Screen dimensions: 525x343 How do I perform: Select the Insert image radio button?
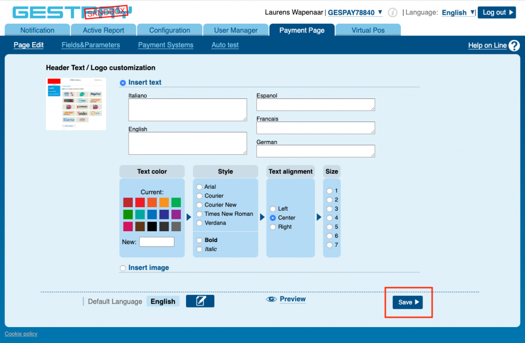123,268
